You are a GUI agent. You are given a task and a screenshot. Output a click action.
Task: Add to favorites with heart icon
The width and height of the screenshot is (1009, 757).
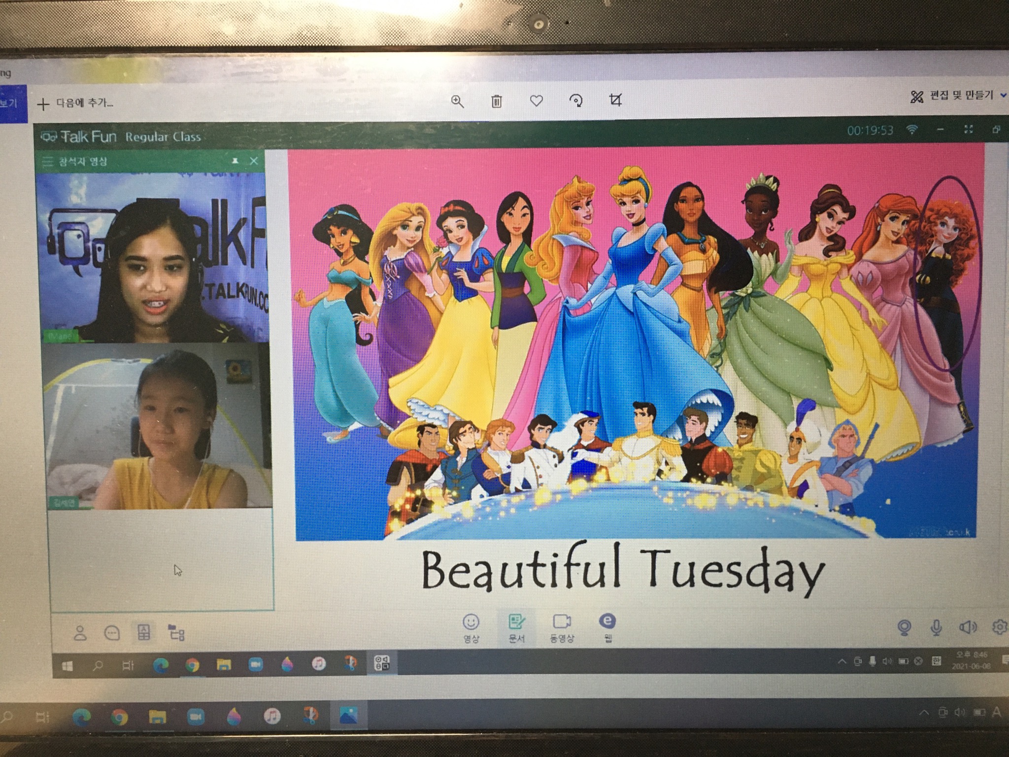pos(536,101)
